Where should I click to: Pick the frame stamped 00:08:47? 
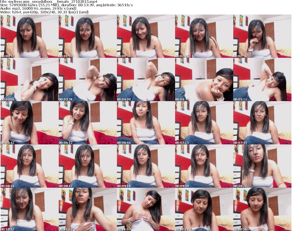tap(88, 166)
